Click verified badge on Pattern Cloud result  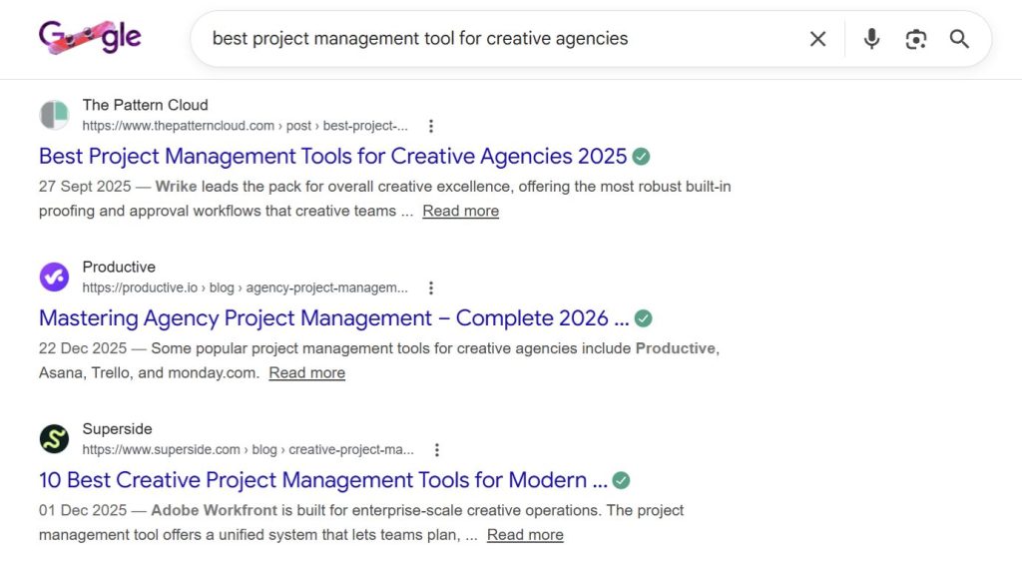coord(642,157)
